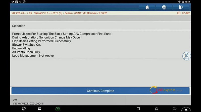Select the VIN WVWZZZ3CZDL000441 text

pyautogui.click(x=29, y=104)
